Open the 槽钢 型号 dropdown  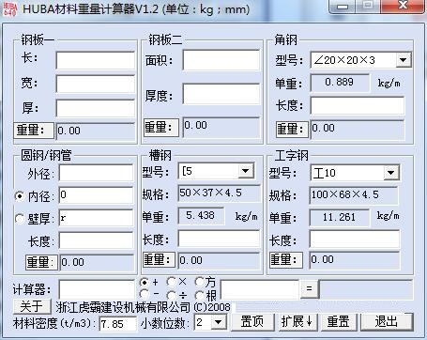pos(246,171)
